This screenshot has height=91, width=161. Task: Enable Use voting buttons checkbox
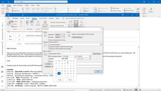(49, 45)
